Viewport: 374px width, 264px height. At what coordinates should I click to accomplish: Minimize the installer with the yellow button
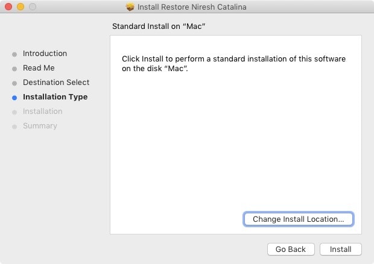click(21, 7)
